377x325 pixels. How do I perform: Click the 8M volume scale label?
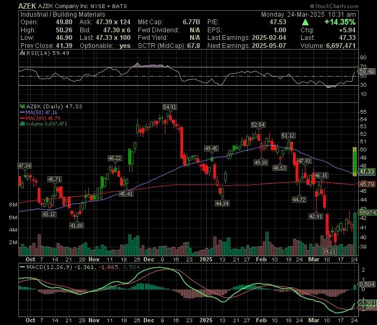[x=13, y=205]
